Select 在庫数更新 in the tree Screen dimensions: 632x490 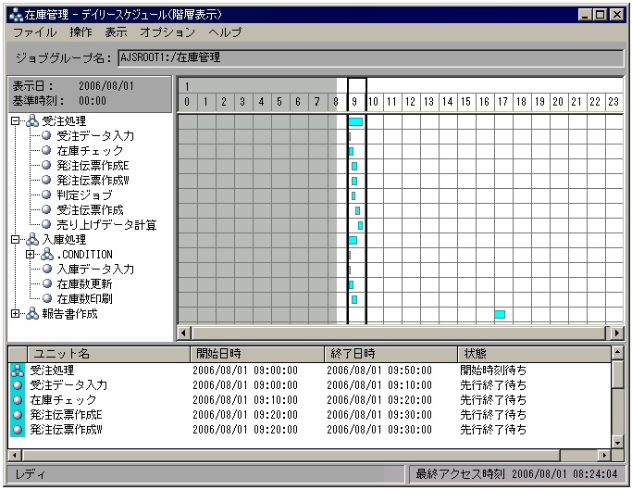pos(84,284)
